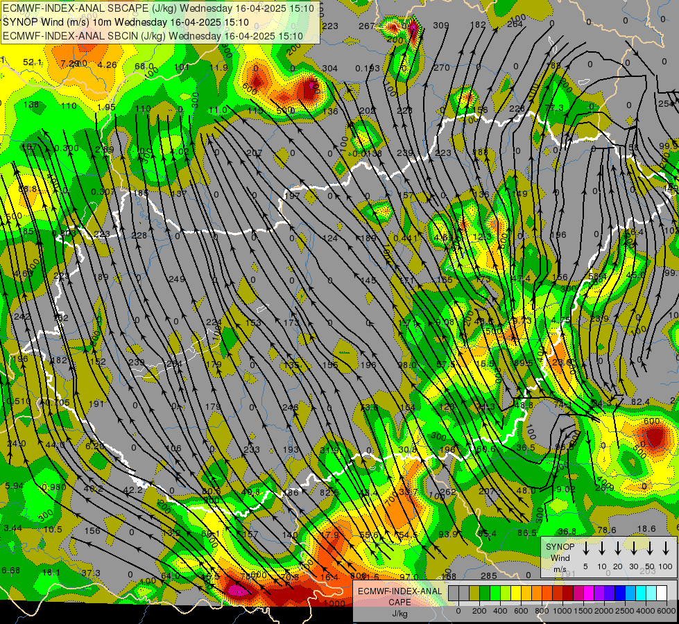Viewport: 679px width, 624px height.
Task: Click the map value 68.0
Action: pyautogui.click(x=144, y=67)
